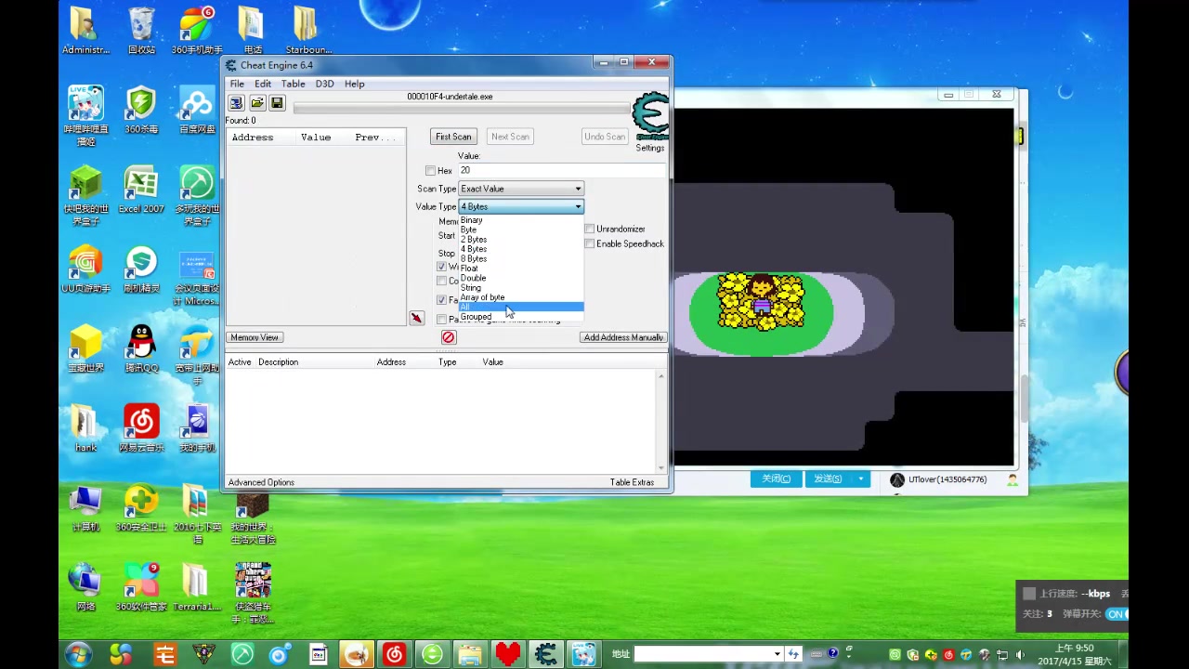1189x669 pixels.
Task: Select Grouped value type option
Action: pos(521,317)
